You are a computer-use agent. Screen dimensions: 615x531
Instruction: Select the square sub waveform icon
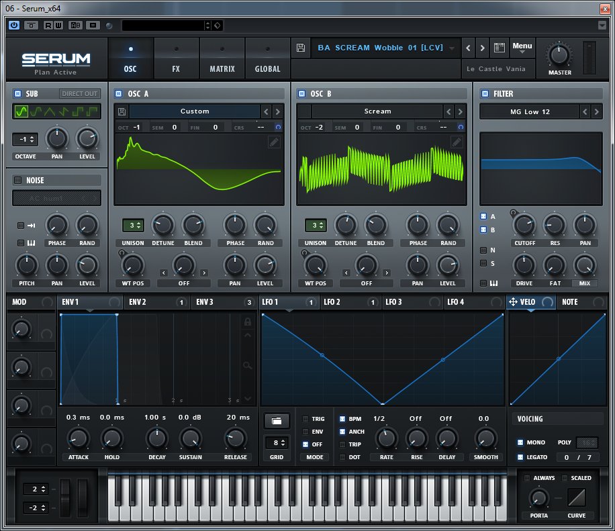click(78, 111)
